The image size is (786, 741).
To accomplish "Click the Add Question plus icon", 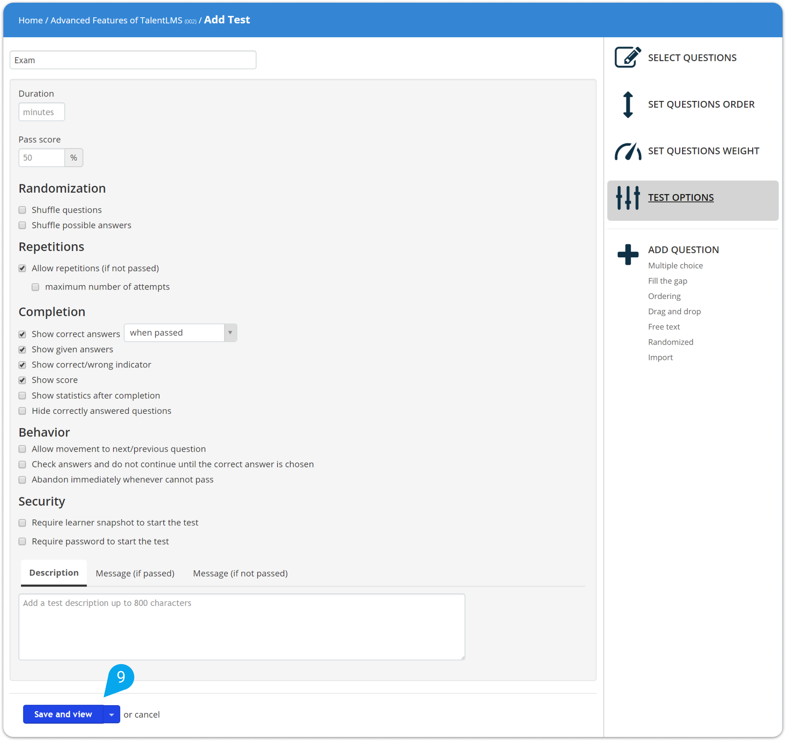I will pyautogui.click(x=627, y=255).
